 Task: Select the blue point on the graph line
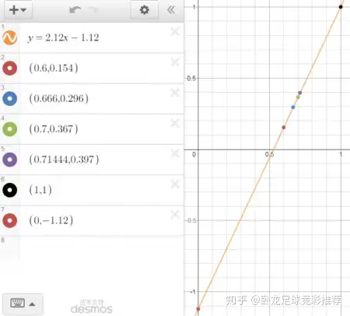[293, 107]
